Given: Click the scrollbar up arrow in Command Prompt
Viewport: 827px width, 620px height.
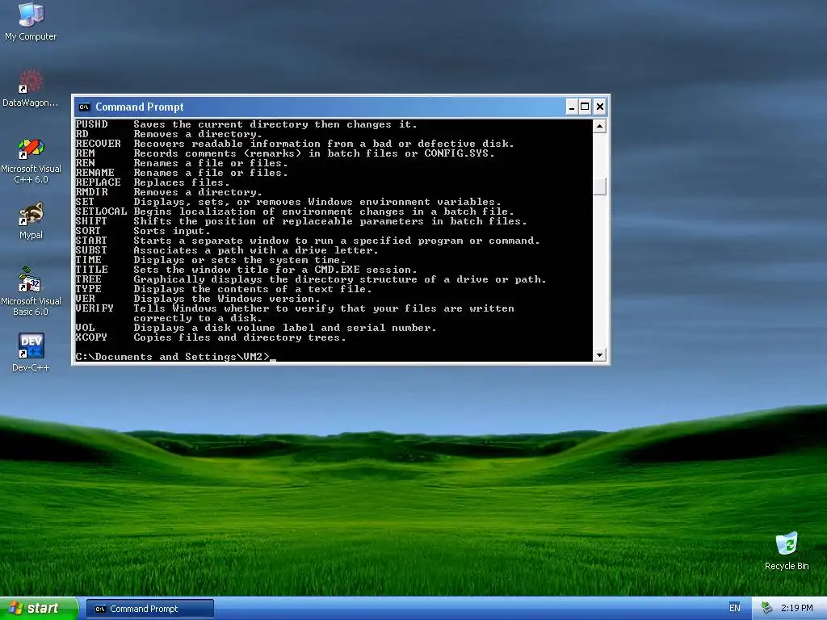Looking at the screenshot, I should (x=599, y=126).
